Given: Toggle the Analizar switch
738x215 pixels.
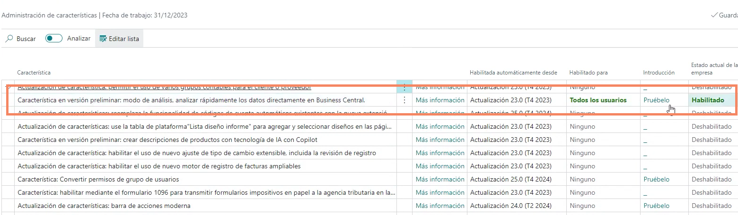Looking at the screenshot, I should pos(54,39).
